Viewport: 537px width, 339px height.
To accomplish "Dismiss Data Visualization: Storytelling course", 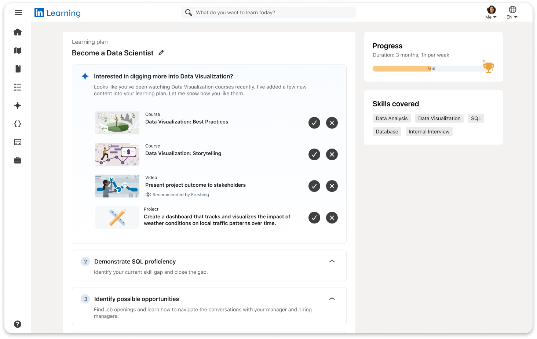I will pyautogui.click(x=332, y=154).
